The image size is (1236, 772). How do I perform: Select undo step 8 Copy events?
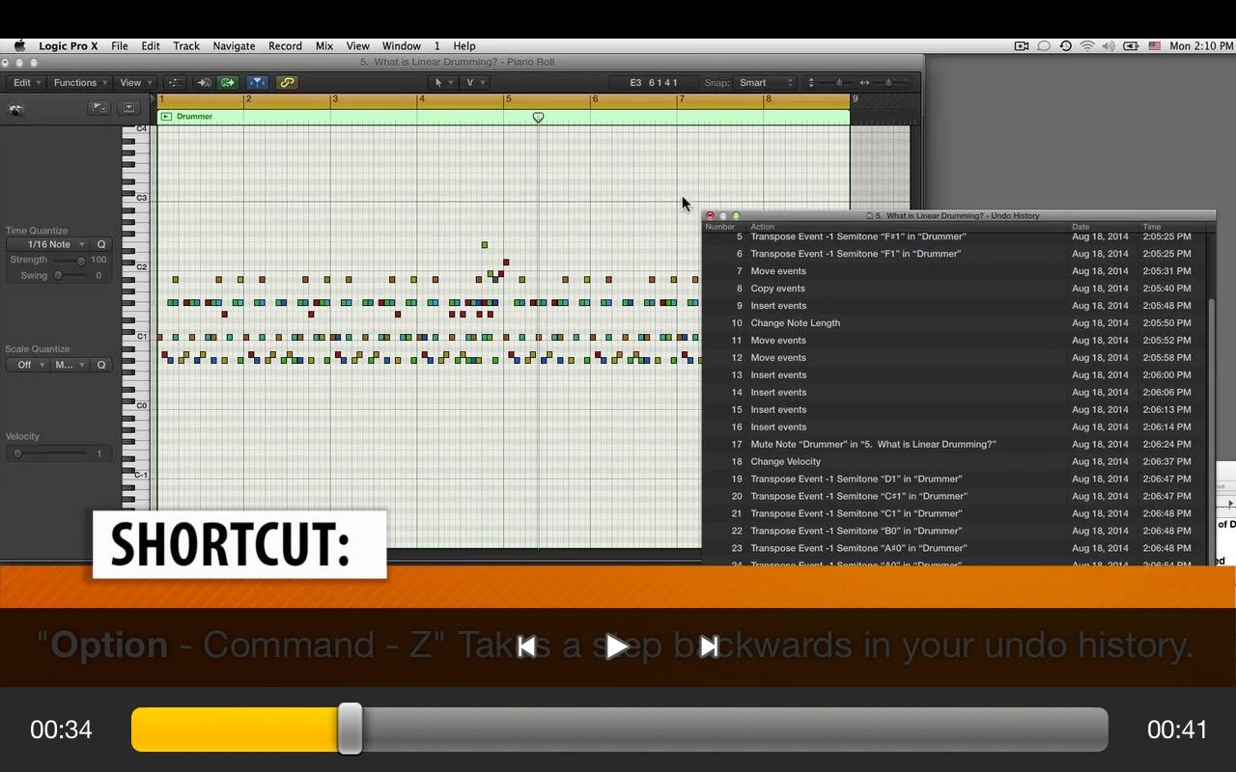tap(955, 289)
